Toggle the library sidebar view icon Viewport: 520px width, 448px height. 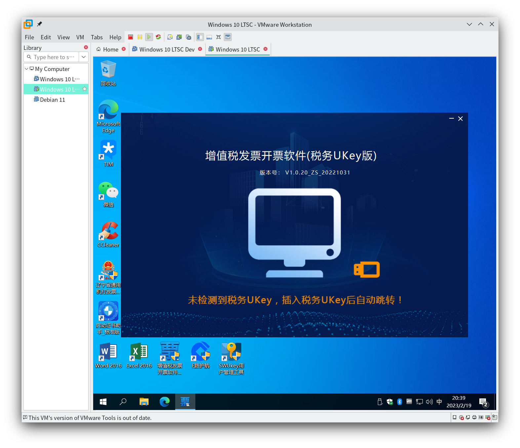pos(200,37)
